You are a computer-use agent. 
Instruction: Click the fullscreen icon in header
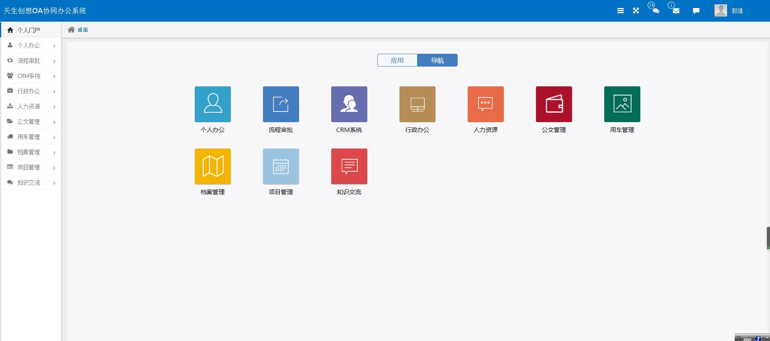click(x=636, y=11)
